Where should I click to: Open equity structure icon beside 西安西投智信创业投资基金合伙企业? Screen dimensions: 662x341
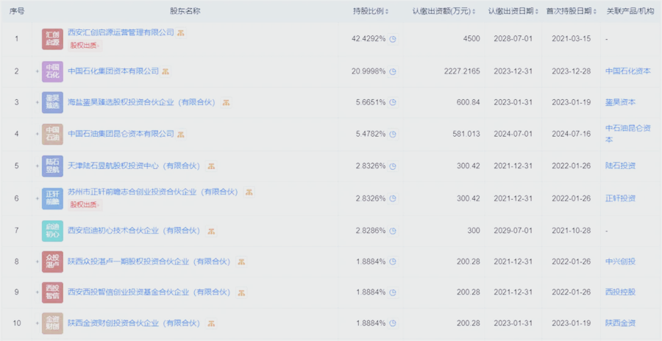pos(241,292)
